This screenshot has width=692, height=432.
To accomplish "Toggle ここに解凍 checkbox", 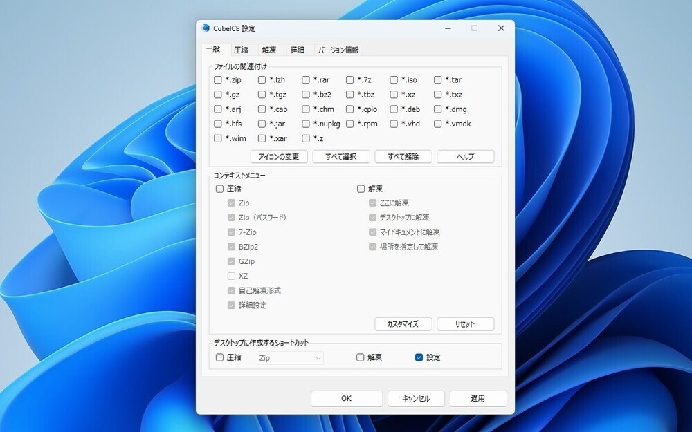I will click(x=372, y=203).
